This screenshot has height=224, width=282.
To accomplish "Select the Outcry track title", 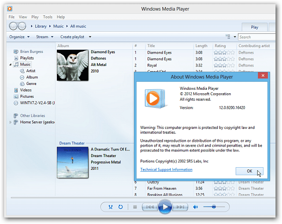I will click(x=153, y=182).
